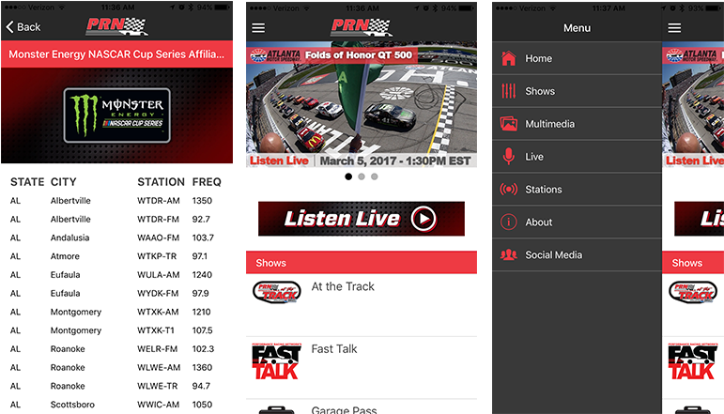
Task: Open the At the Track show logo
Action: [x=277, y=292]
